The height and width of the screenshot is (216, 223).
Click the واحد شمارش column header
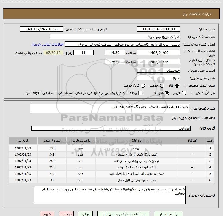click(81, 141)
